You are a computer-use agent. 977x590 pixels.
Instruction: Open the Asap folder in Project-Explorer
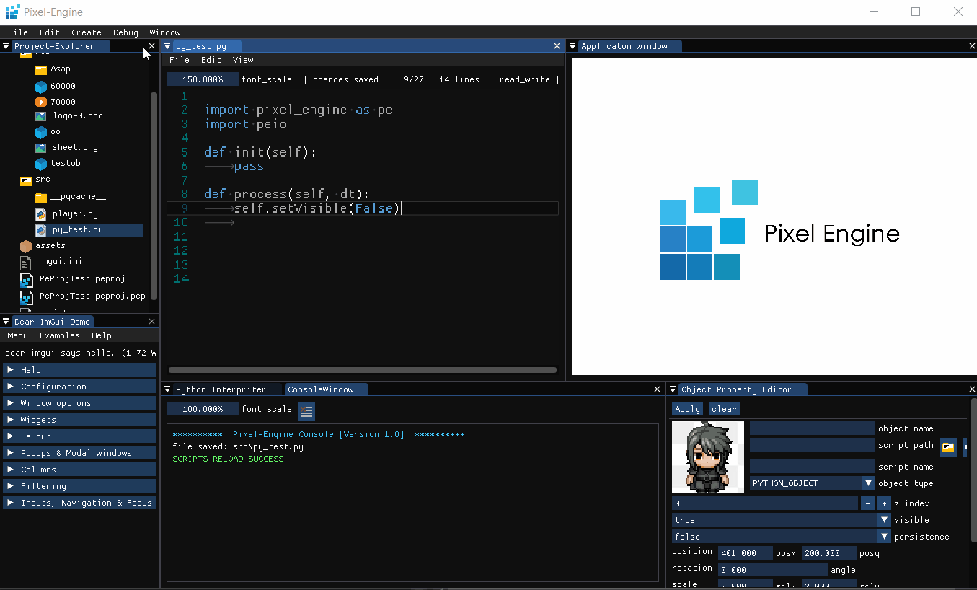tap(53, 69)
